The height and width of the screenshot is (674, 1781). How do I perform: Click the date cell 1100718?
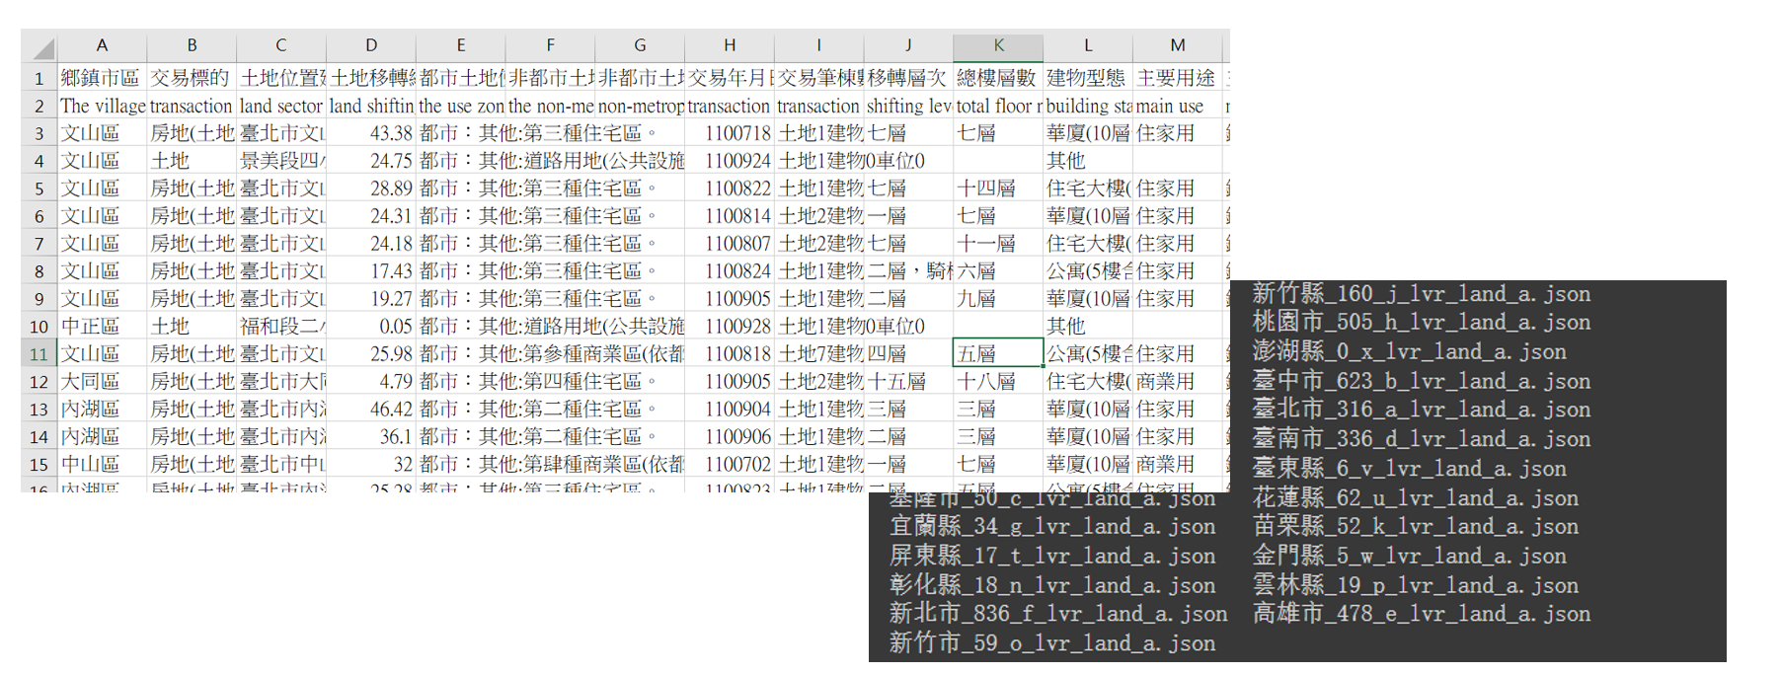pyautogui.click(x=730, y=133)
